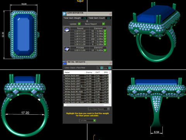Click green arrow for 1.40 X 1.40 row
186x140 pixels.
(105, 37)
